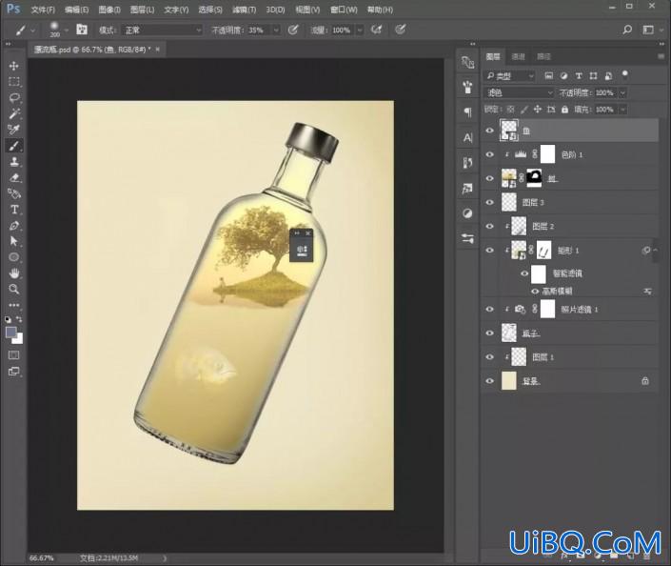
Task: Select the Ellipse shape tool
Action: click(13, 257)
